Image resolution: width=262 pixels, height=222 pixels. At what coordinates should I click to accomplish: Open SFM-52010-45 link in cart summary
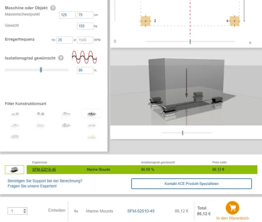141,211
